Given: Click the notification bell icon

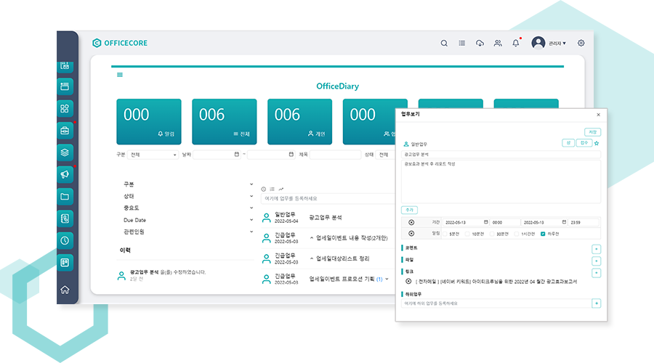Looking at the screenshot, I should (516, 44).
